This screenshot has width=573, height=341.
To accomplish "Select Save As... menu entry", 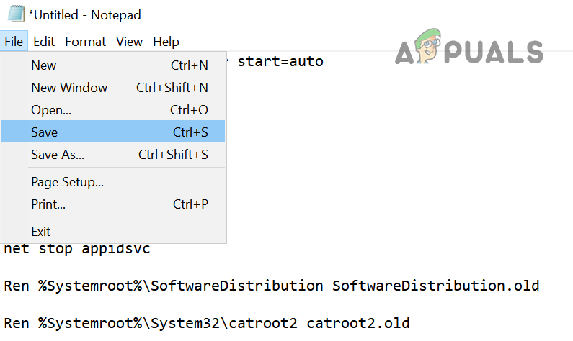I will pos(58,155).
